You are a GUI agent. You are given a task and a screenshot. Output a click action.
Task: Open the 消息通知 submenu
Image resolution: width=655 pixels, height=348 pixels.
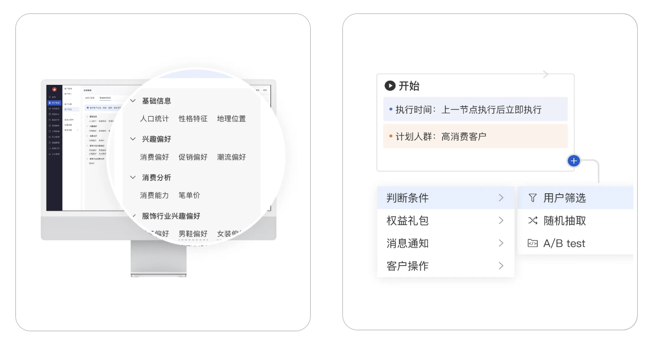tap(445, 243)
